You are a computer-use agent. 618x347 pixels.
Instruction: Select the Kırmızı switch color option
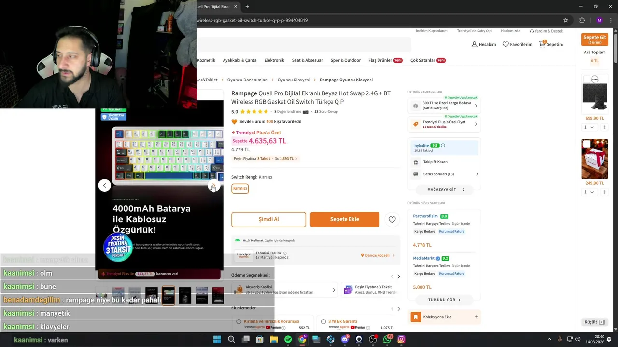click(x=240, y=188)
